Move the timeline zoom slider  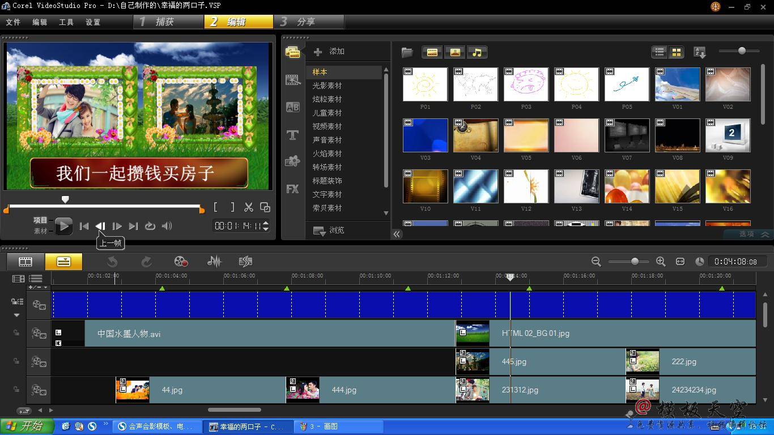click(x=635, y=261)
